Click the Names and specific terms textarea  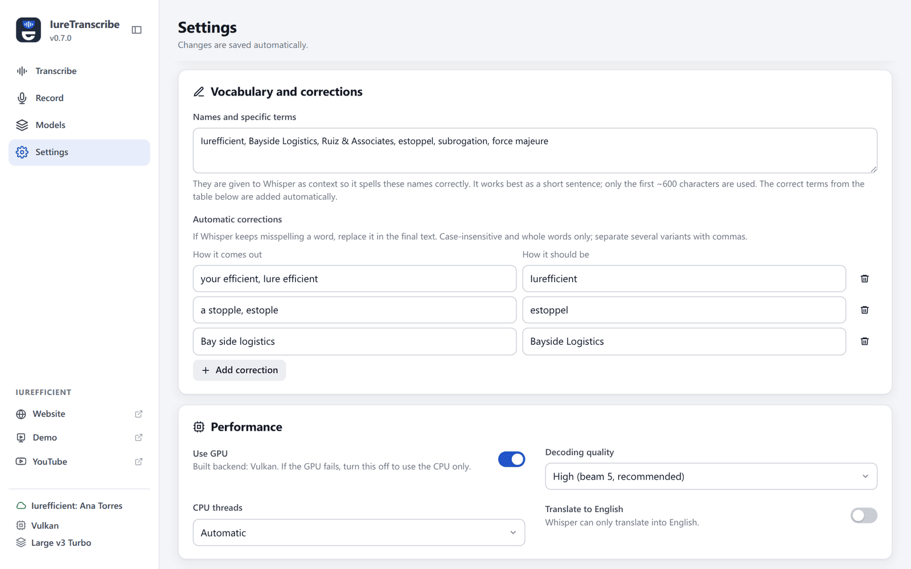click(535, 150)
